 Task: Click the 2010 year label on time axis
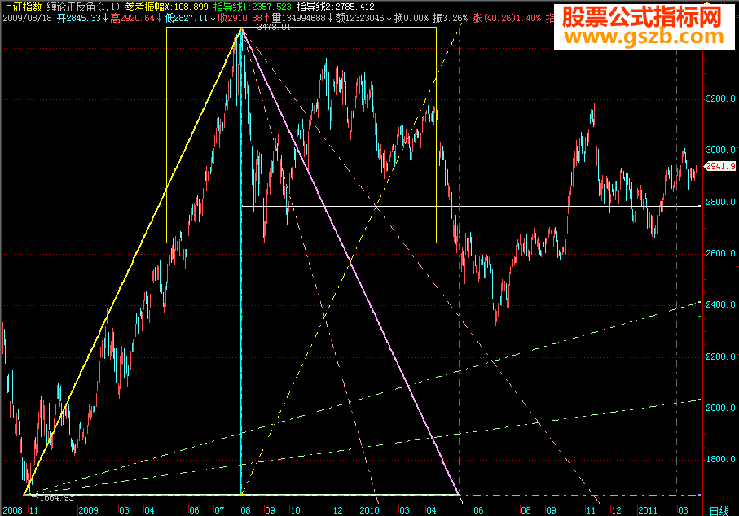click(369, 510)
